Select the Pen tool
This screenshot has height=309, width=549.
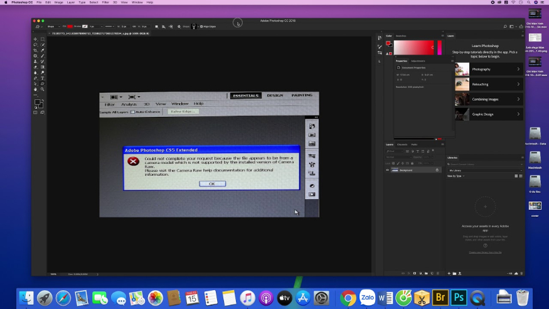pyautogui.click(x=35, y=79)
